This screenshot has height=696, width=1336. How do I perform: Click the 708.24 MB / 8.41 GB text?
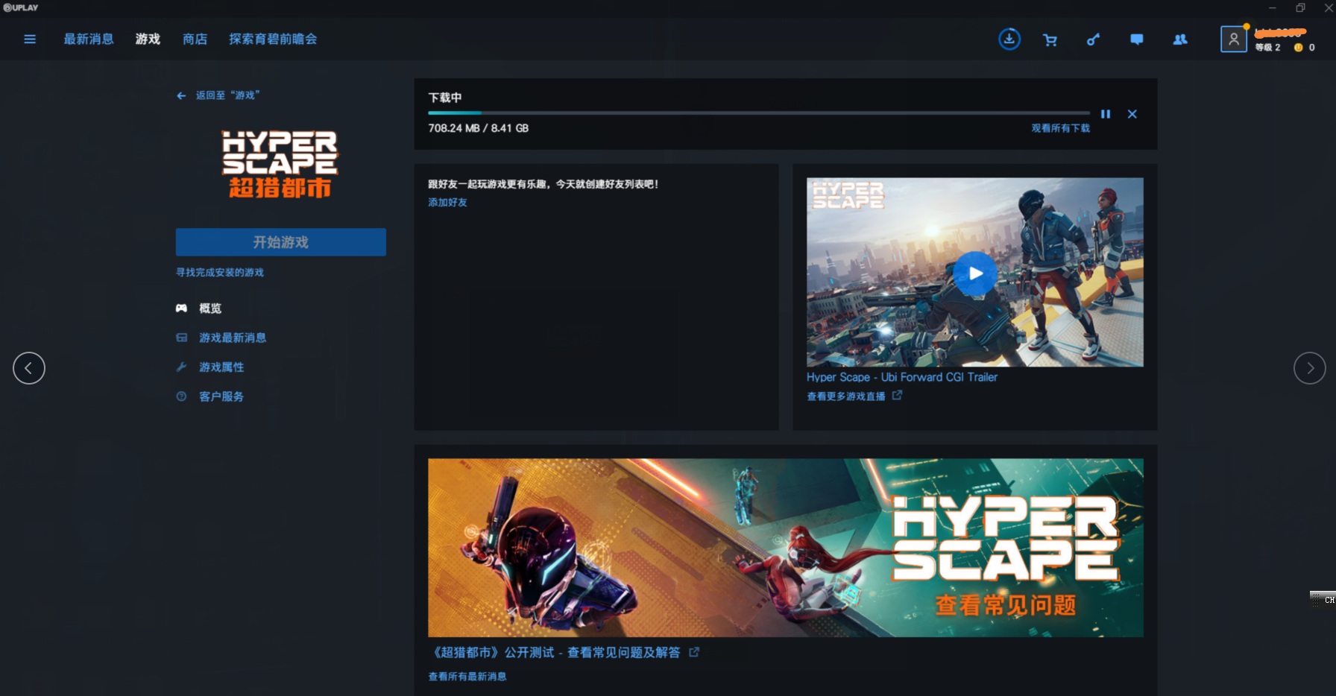[479, 128]
